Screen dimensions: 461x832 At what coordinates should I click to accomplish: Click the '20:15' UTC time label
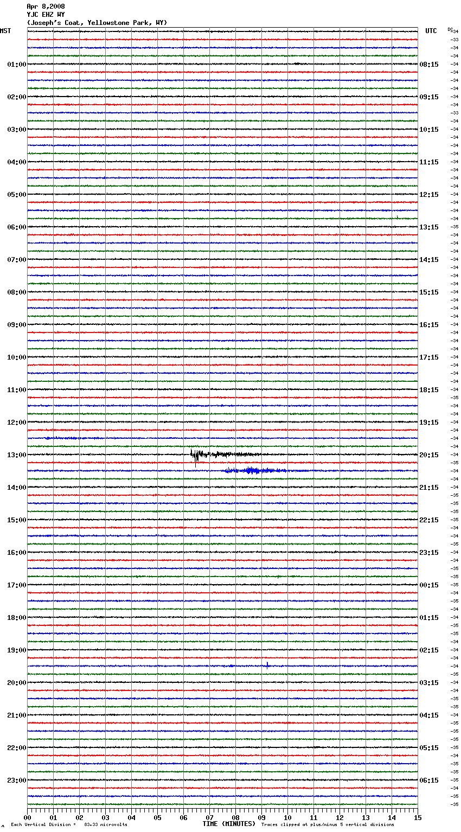[429, 455]
